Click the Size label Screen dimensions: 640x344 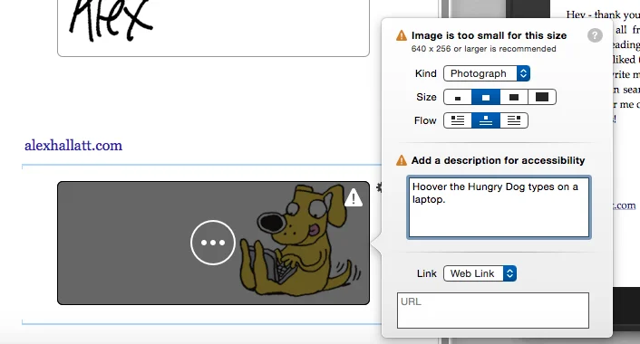tap(427, 97)
